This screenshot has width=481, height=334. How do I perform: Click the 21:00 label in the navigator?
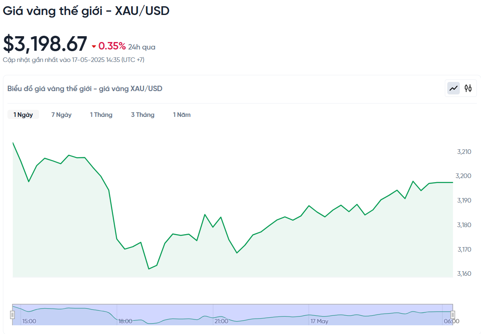(x=221, y=321)
